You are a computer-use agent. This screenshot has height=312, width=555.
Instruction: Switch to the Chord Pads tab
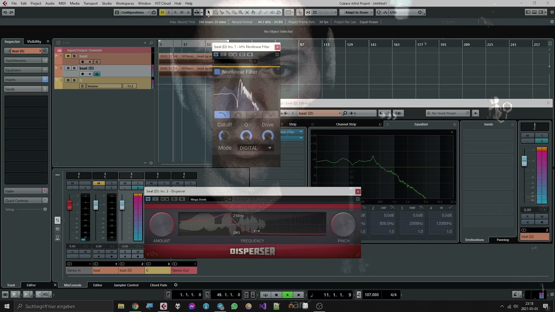(x=158, y=285)
